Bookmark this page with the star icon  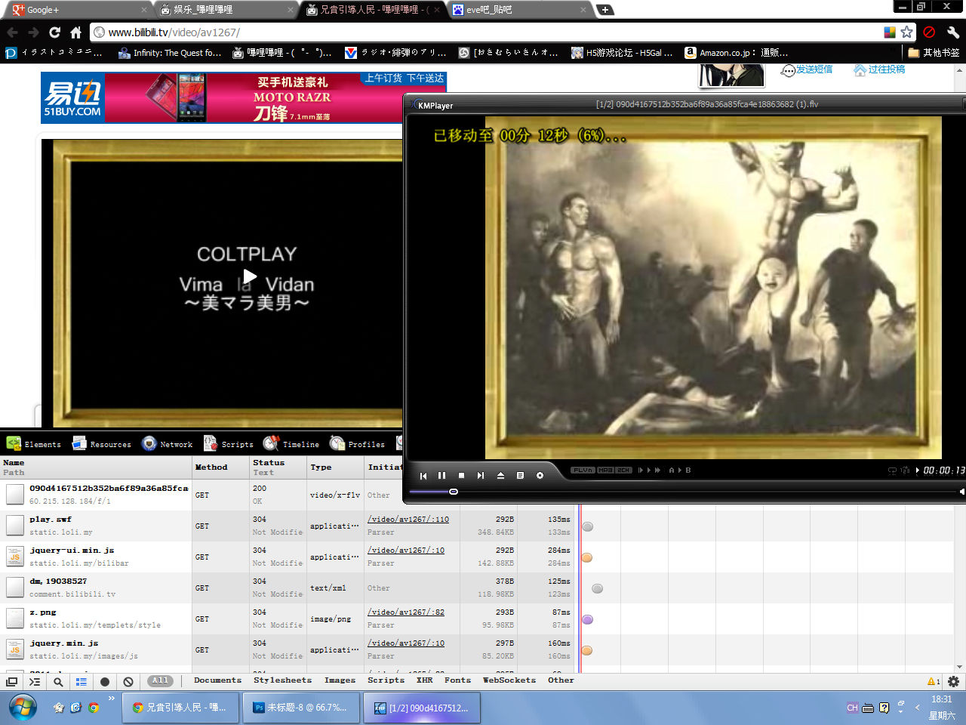pos(907,32)
